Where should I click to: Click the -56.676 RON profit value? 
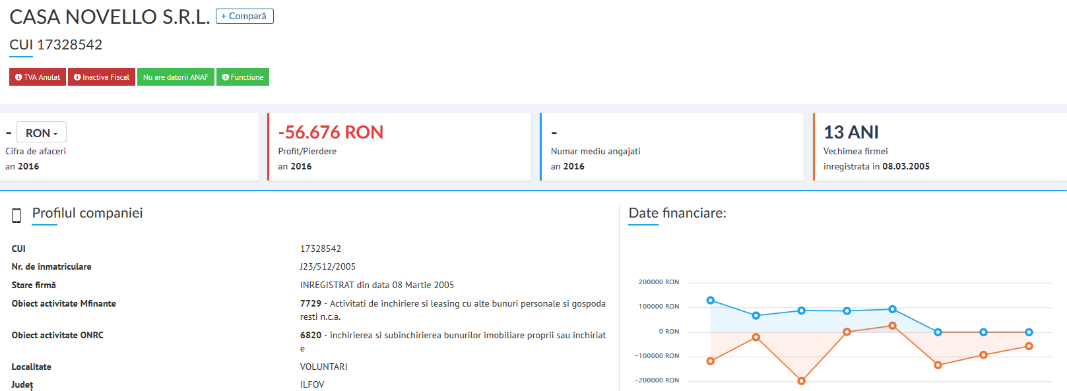pos(331,133)
